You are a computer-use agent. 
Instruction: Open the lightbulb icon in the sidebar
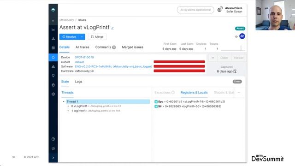pos(53,76)
